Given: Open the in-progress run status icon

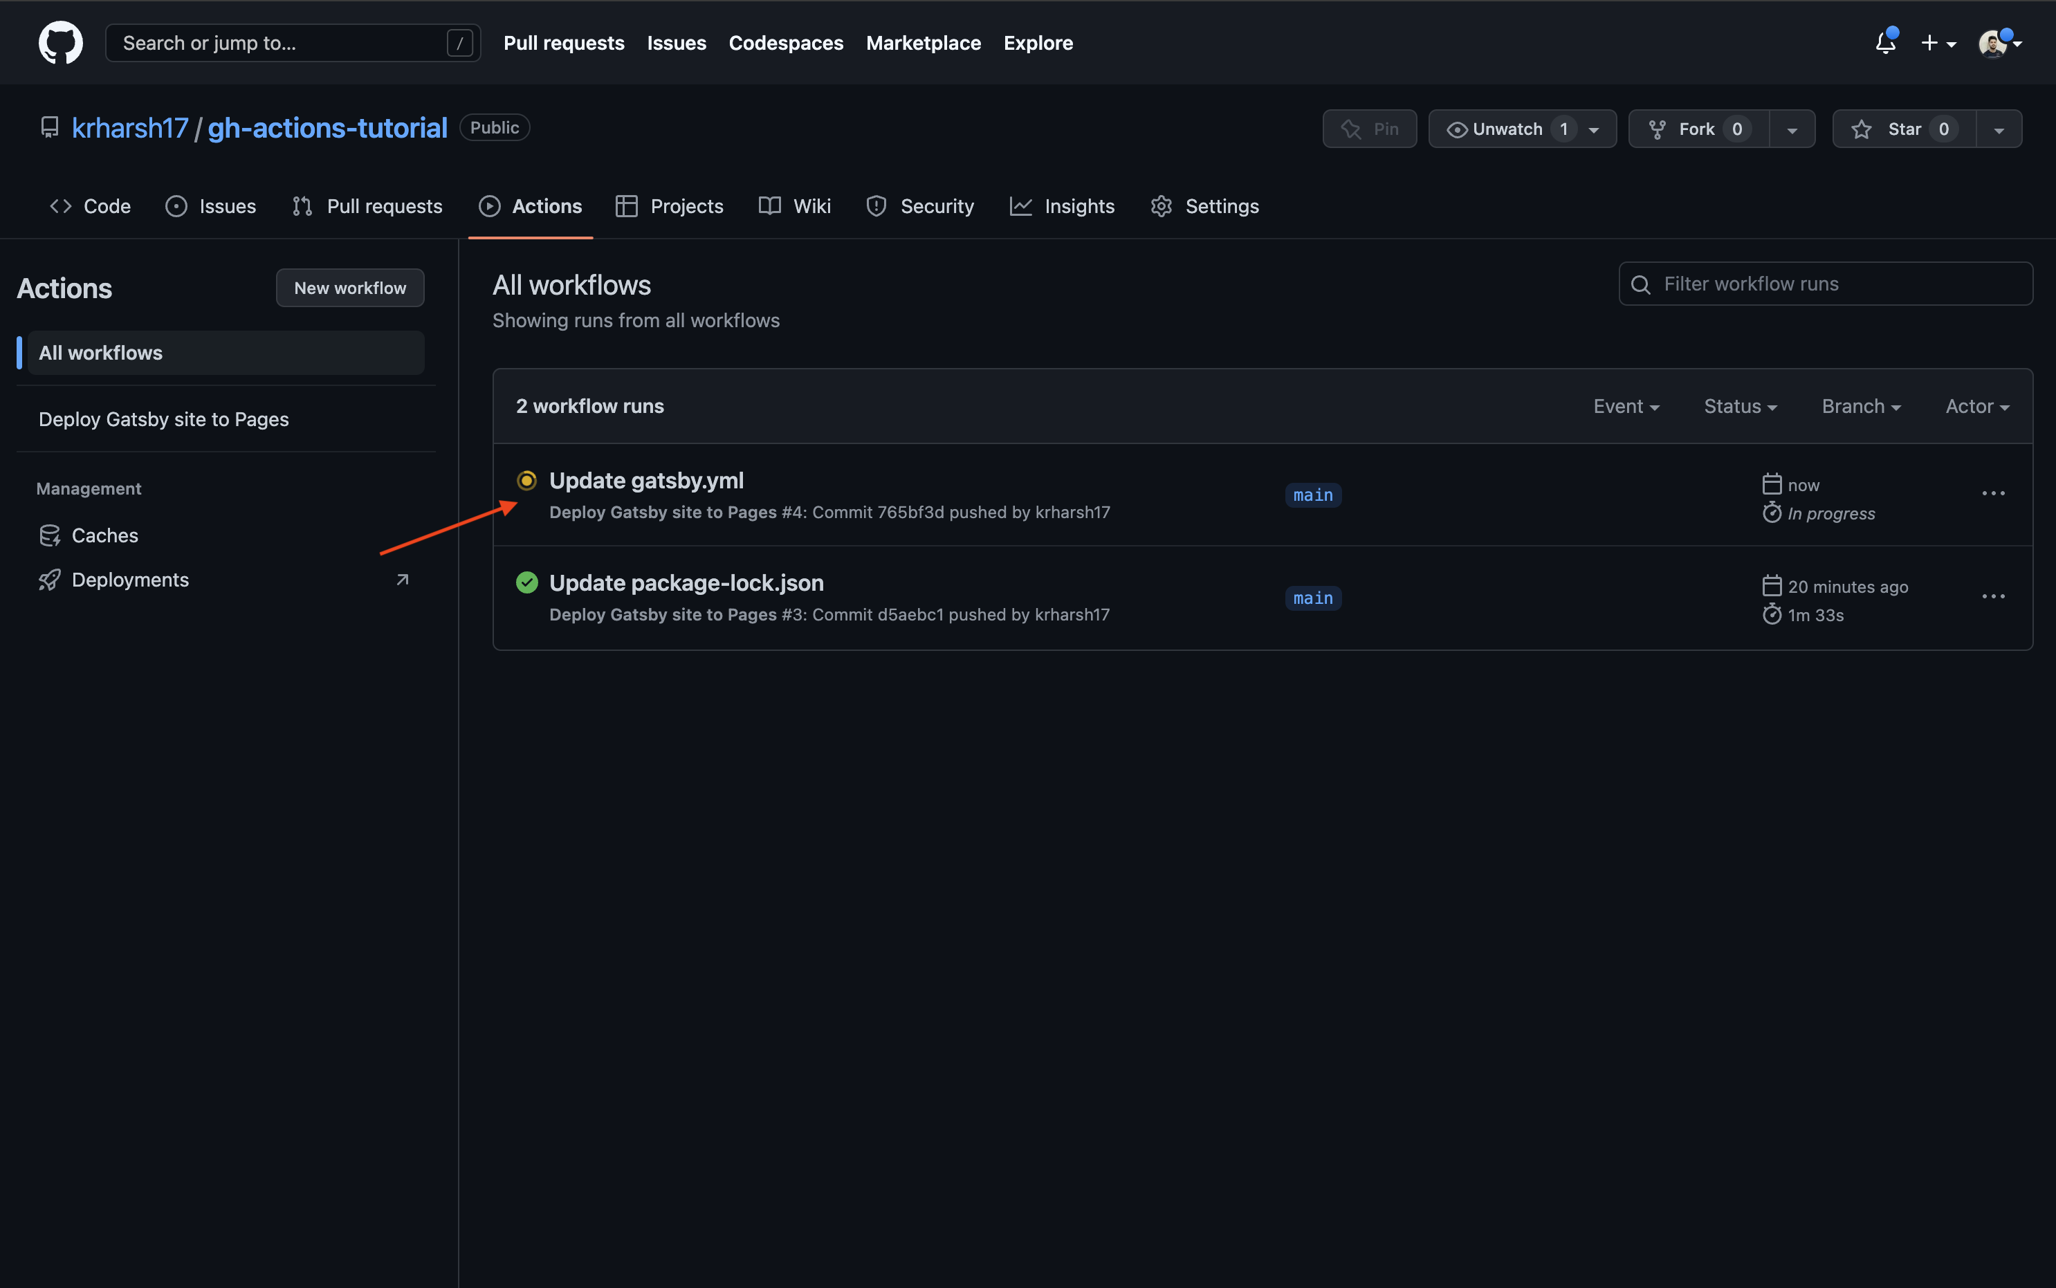Looking at the screenshot, I should pos(526,481).
